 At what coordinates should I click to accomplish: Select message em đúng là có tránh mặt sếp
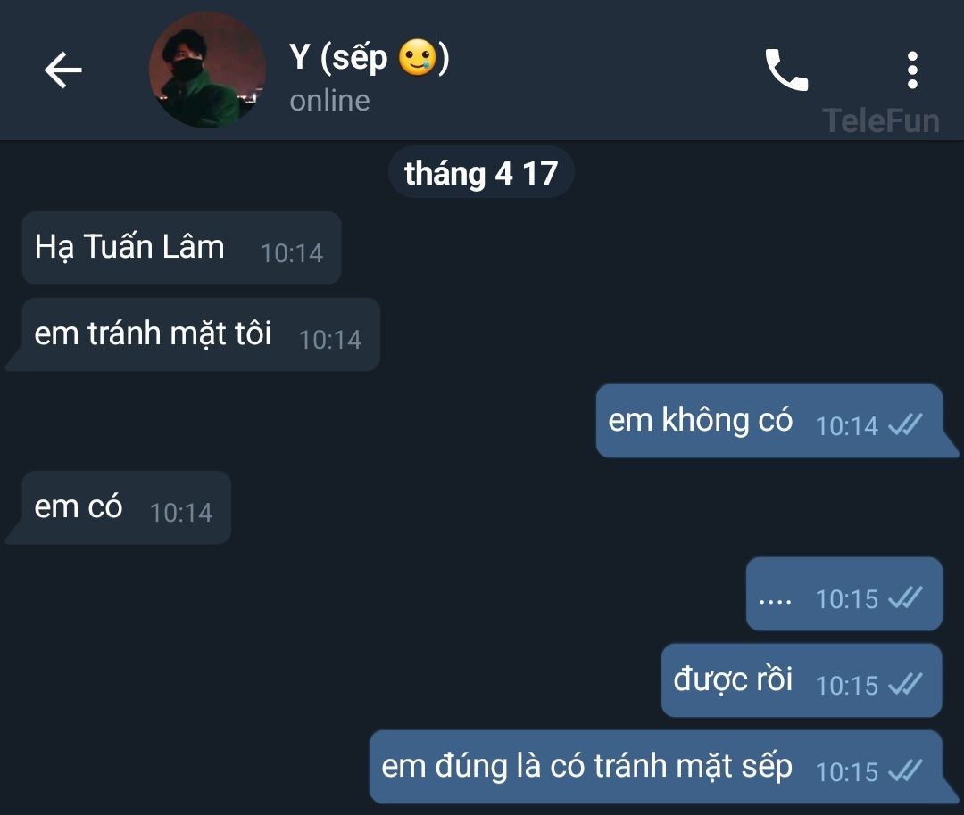pyautogui.click(x=662, y=767)
